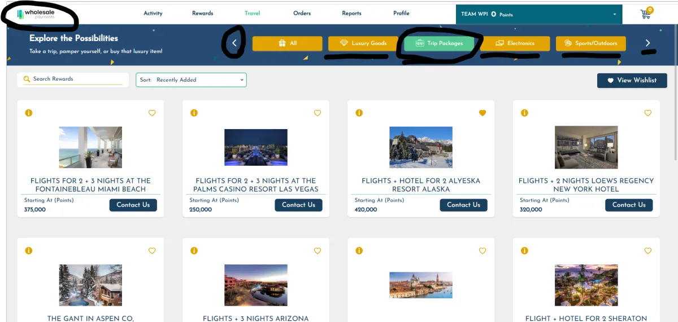Toggle heart on The Gant in Aspen card
Screen dimensions: 678x322
pos(152,250)
